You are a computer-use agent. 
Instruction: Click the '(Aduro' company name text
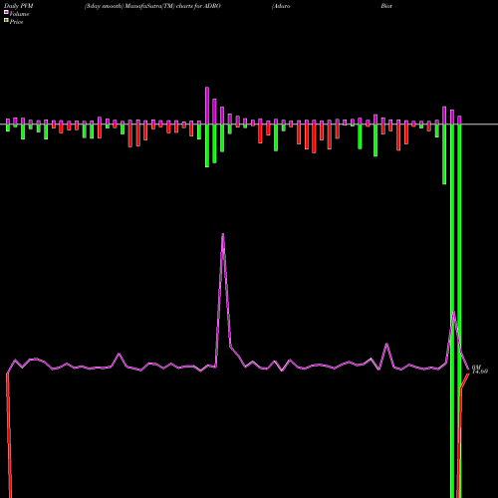pos(281,6)
